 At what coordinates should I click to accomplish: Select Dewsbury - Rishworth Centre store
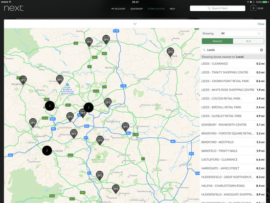coord(233,125)
